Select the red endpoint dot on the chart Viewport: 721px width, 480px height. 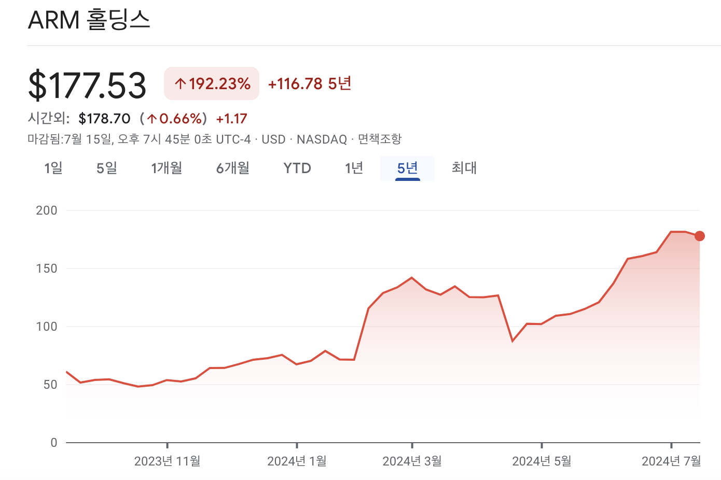point(699,235)
